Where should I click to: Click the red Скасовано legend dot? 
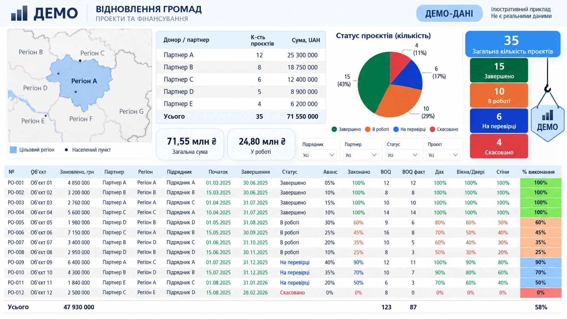pyautogui.click(x=432, y=129)
